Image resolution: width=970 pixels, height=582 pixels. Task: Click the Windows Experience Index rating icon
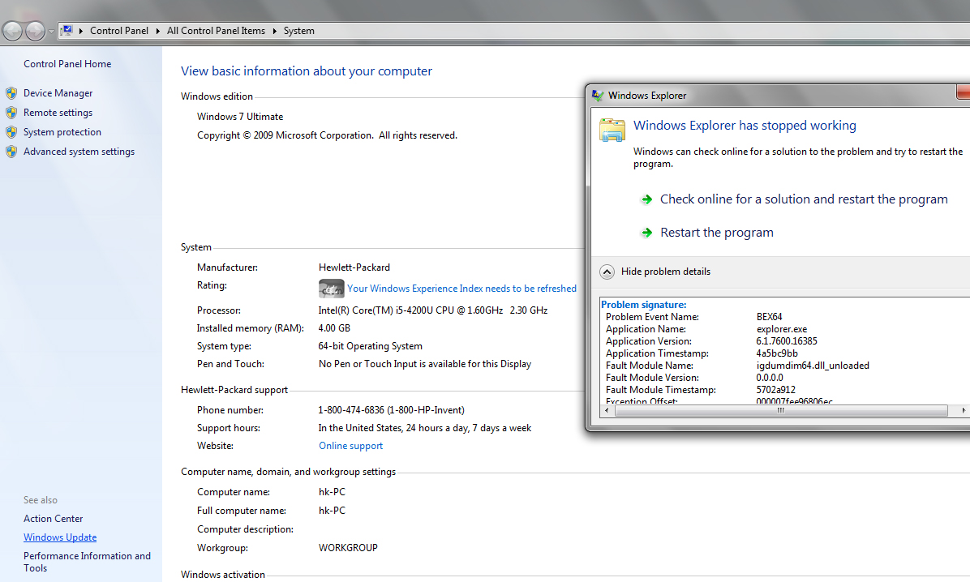pyautogui.click(x=331, y=289)
